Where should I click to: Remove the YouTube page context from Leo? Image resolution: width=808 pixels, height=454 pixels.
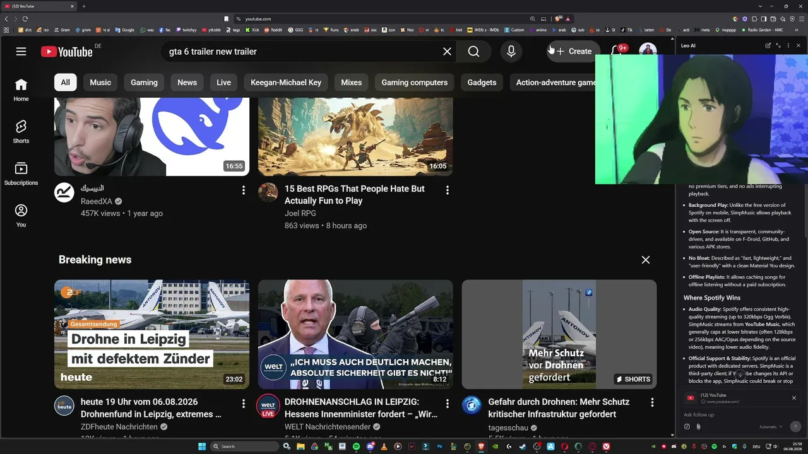(793, 398)
